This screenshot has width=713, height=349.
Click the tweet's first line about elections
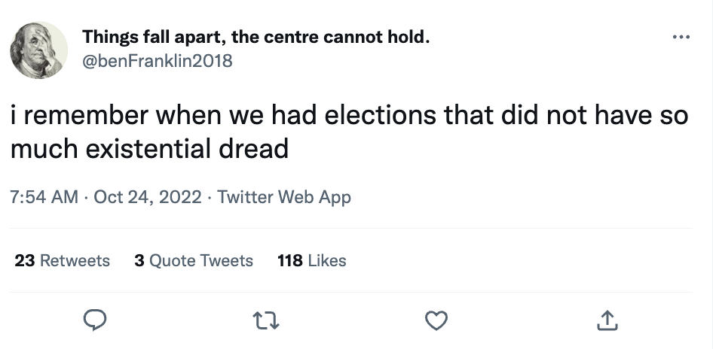[348, 117]
